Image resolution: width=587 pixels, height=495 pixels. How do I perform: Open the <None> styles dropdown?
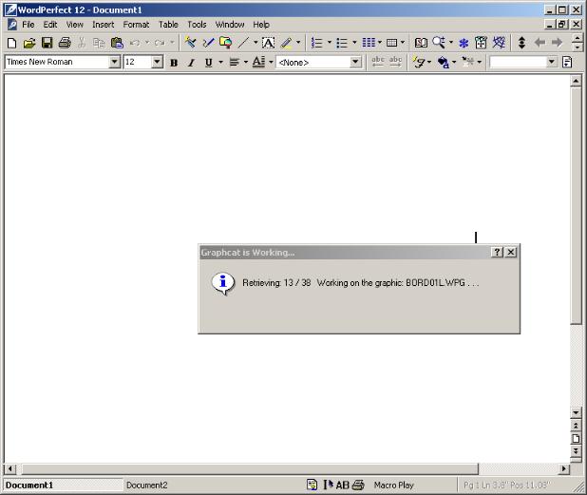tap(355, 62)
